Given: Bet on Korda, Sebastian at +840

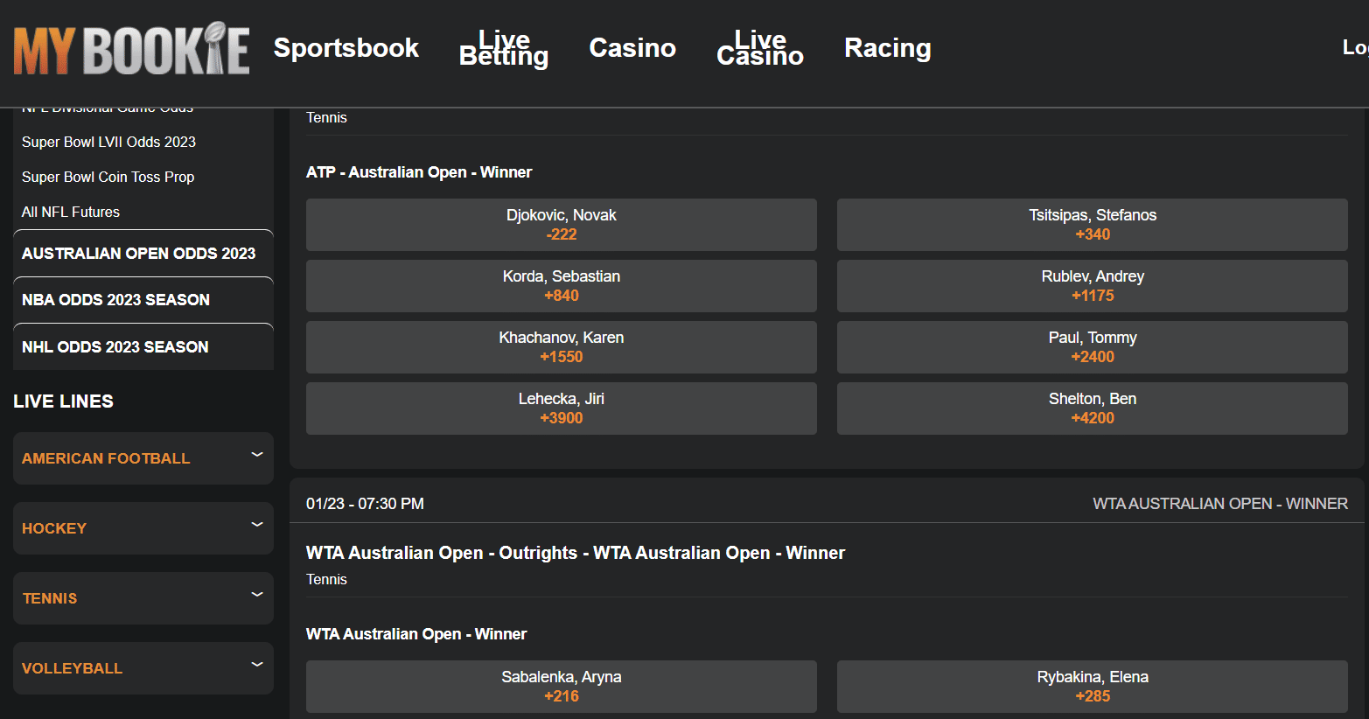Looking at the screenshot, I should click(562, 286).
